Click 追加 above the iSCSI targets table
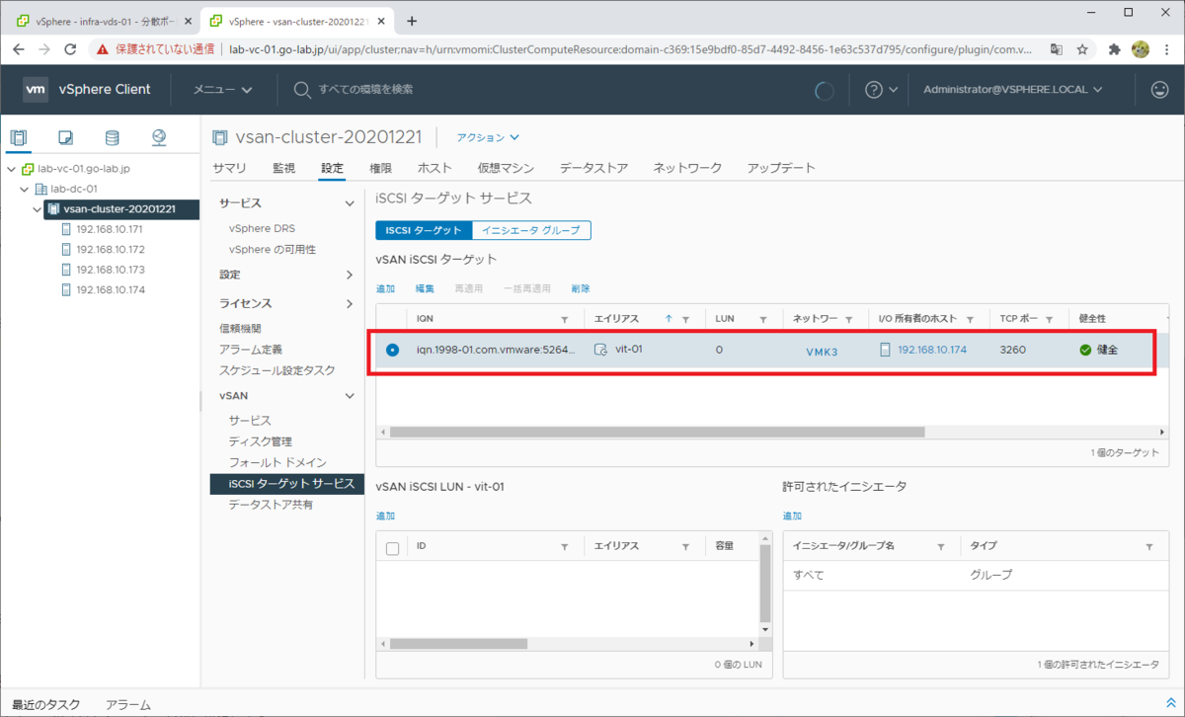 (385, 288)
